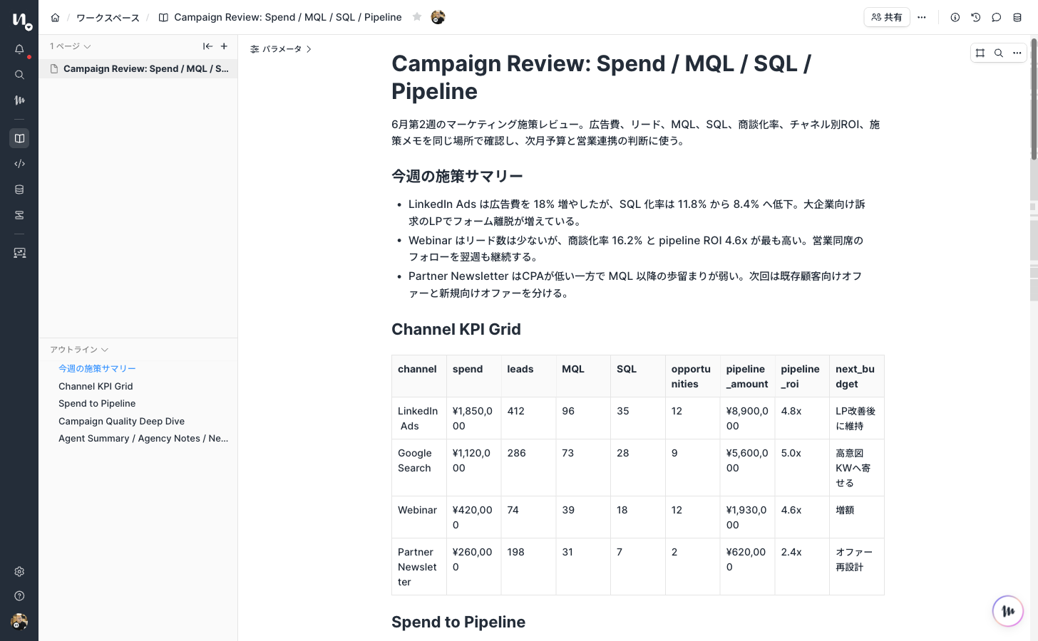Open the activity pulse icon in sidebar

[x=19, y=100]
